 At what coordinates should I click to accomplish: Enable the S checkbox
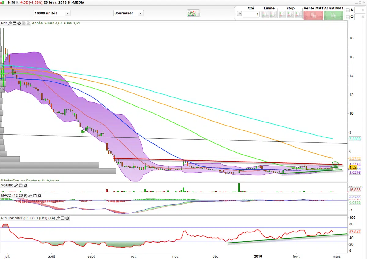point(347,10)
